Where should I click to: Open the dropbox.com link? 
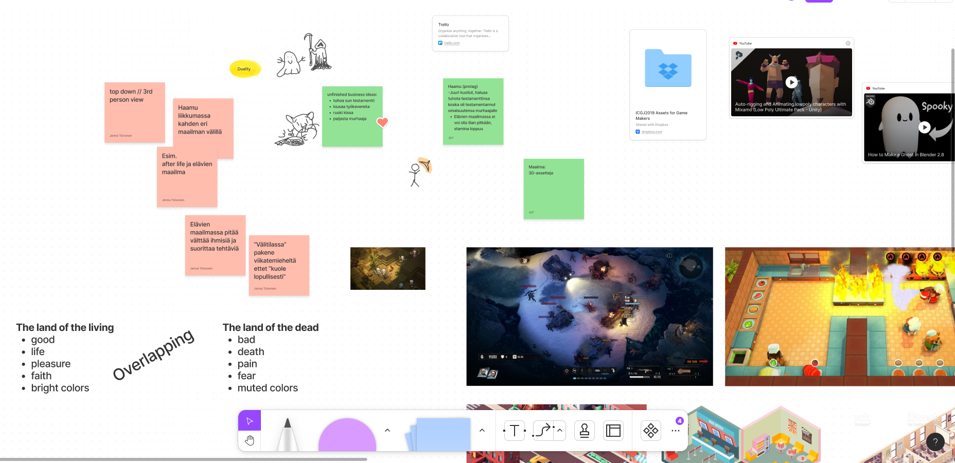(651, 132)
